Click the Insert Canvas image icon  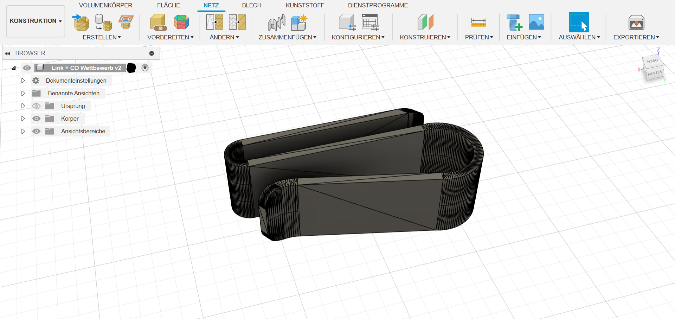pyautogui.click(x=536, y=23)
